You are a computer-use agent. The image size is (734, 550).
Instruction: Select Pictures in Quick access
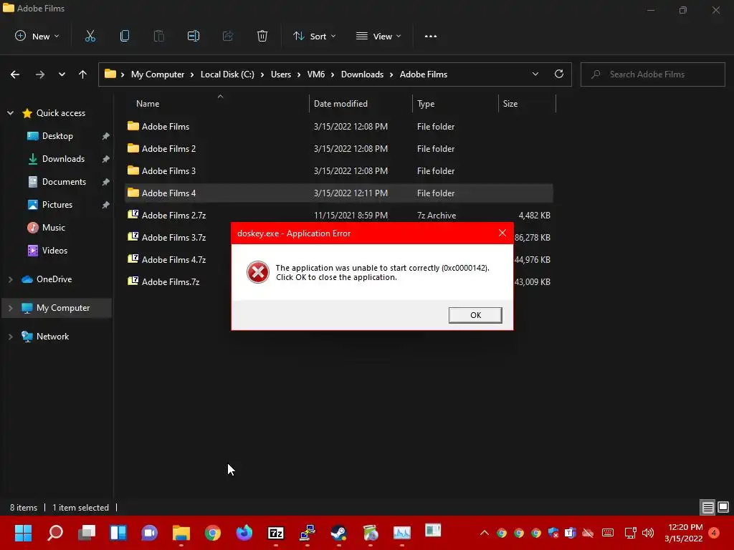click(x=57, y=204)
